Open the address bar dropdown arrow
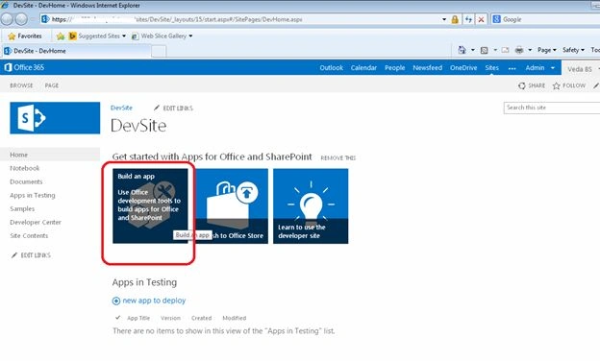The width and height of the screenshot is (600, 361). [x=444, y=19]
